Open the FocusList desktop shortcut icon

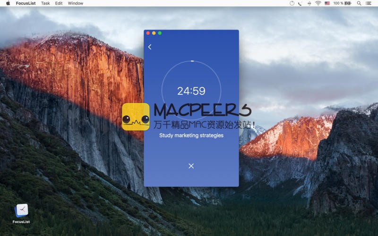(21, 211)
